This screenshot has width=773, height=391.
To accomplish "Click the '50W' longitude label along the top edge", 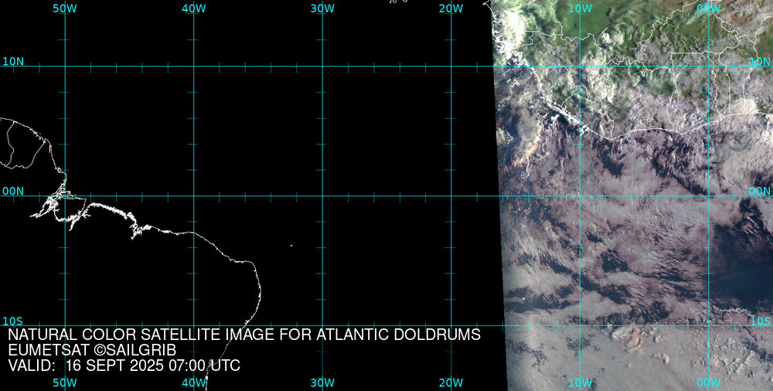I will (x=65, y=8).
